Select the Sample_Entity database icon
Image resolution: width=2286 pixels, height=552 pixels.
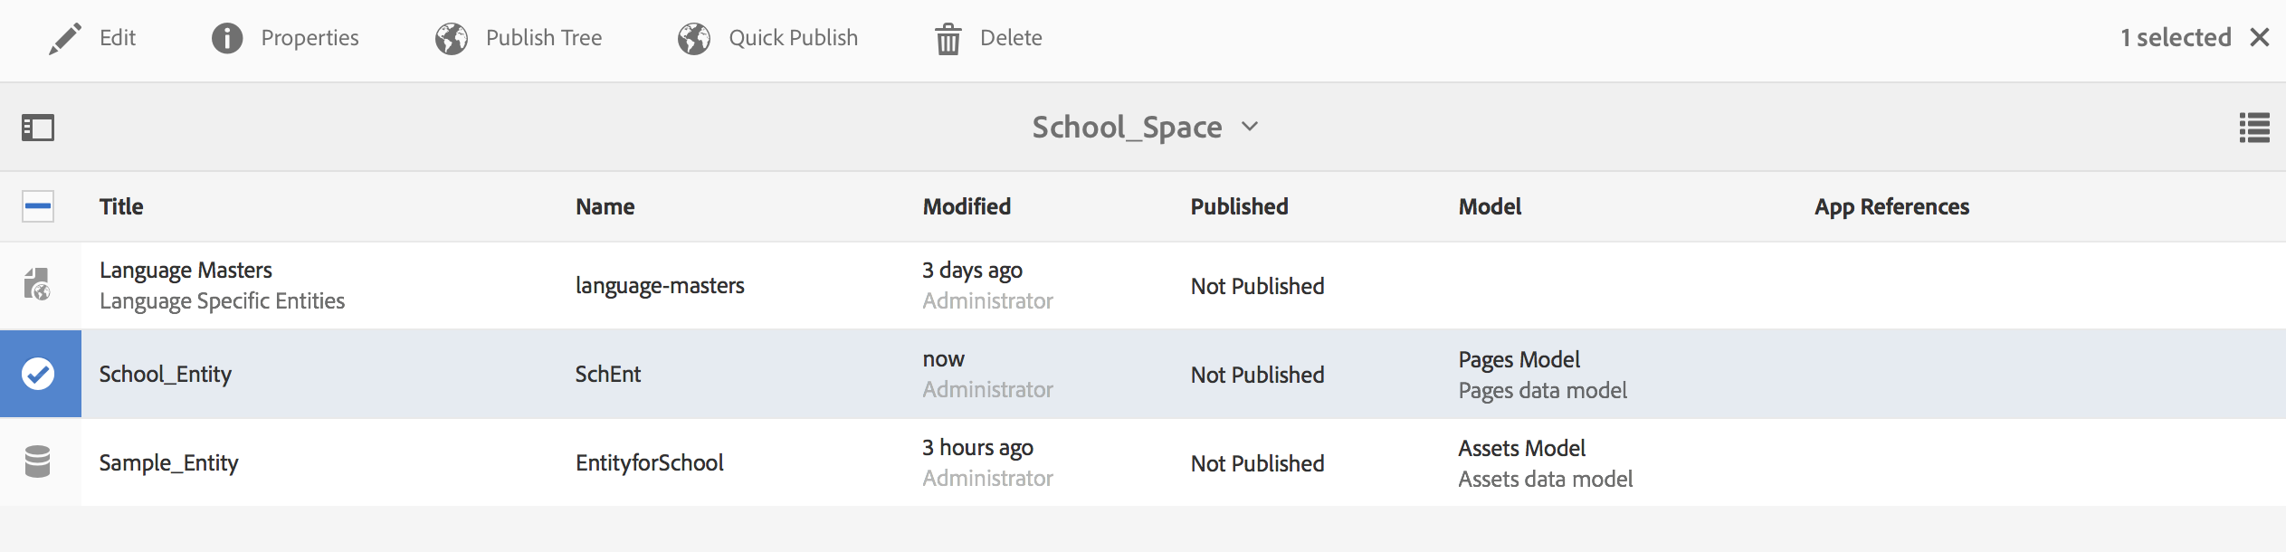[38, 462]
